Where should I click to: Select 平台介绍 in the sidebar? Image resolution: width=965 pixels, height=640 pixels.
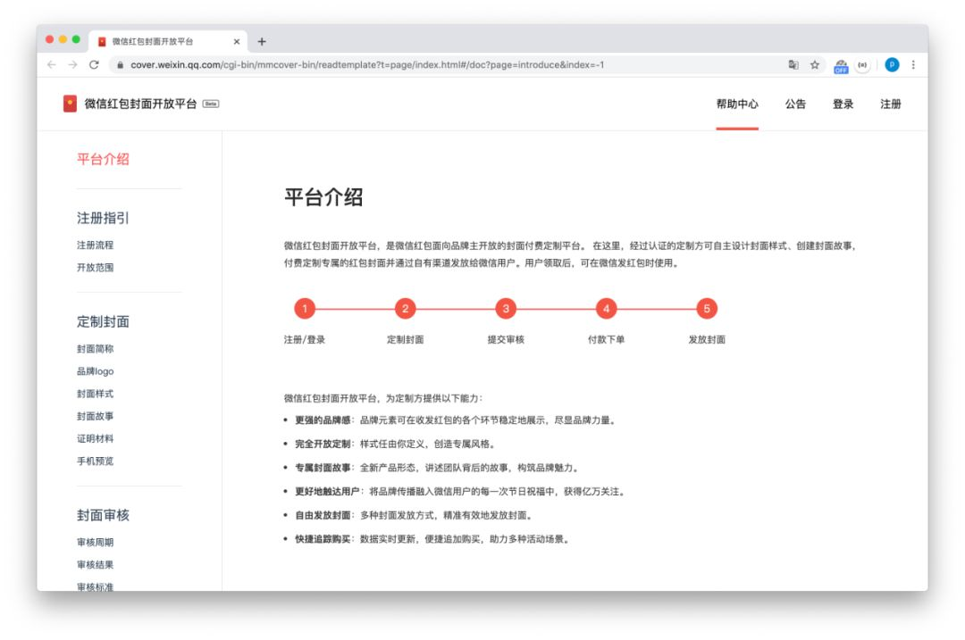point(103,159)
